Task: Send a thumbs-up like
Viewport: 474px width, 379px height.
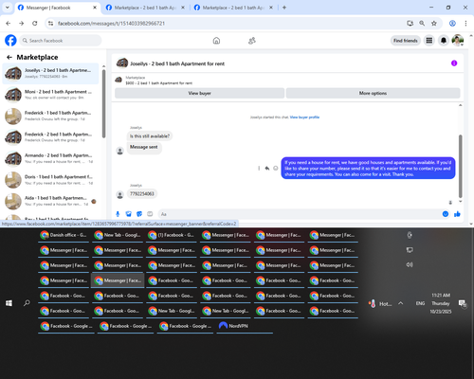Action: tap(457, 214)
